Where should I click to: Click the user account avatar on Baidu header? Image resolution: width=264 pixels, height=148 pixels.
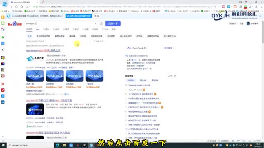(x=248, y=23)
